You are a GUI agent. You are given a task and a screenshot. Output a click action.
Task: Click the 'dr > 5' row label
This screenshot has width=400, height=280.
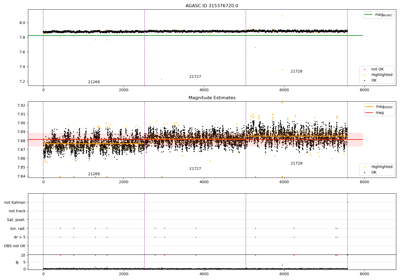pos(20,237)
